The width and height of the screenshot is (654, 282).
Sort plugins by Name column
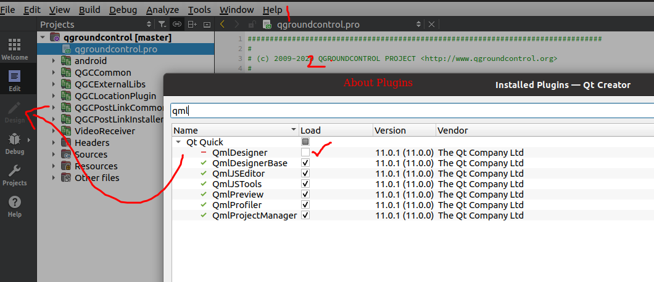point(236,131)
